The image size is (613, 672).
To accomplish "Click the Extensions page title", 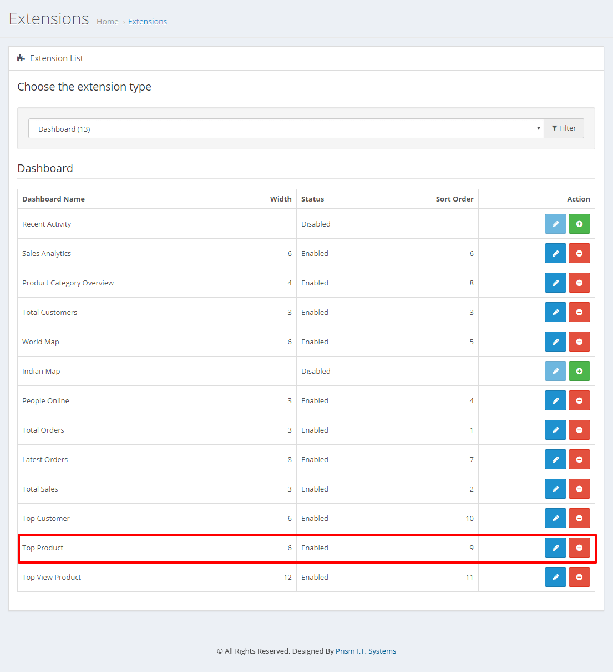I will point(49,19).
